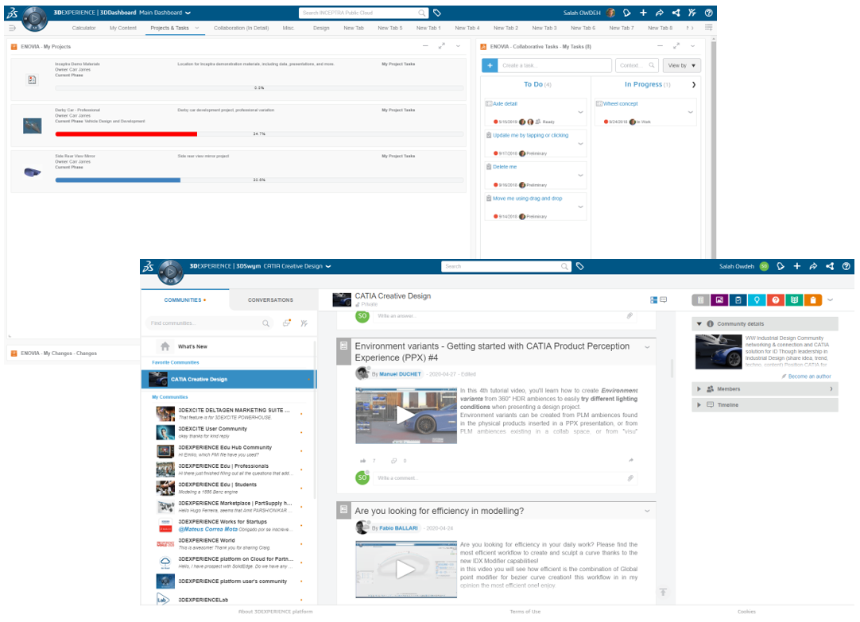Open the green wiki book icon
The width and height of the screenshot is (860, 622).
794,299
